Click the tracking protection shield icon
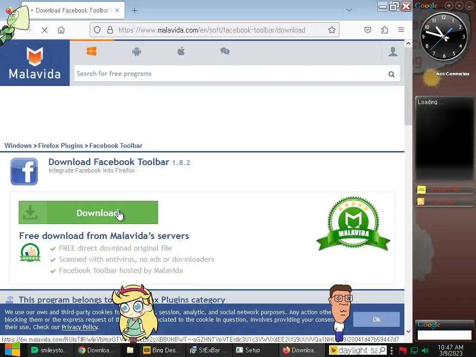Screen dimensions: 476x357 [97, 30]
